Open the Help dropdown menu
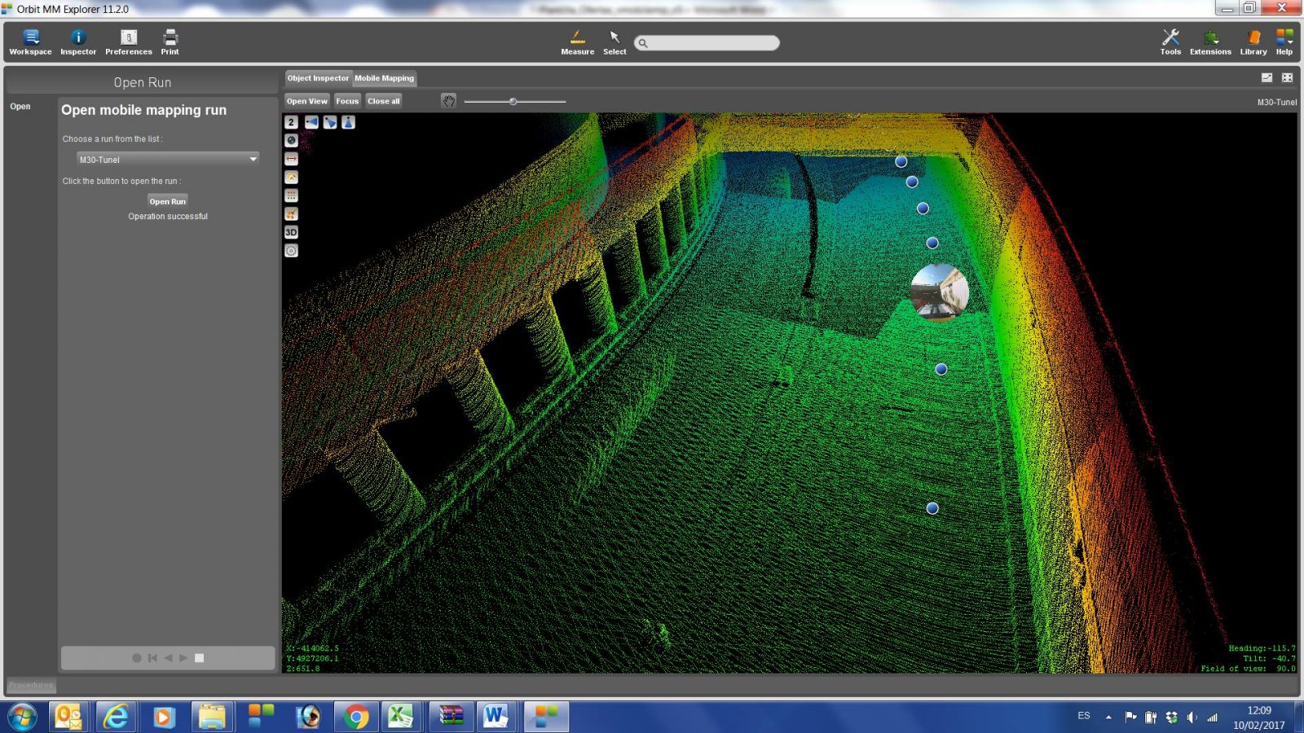 point(1284,42)
